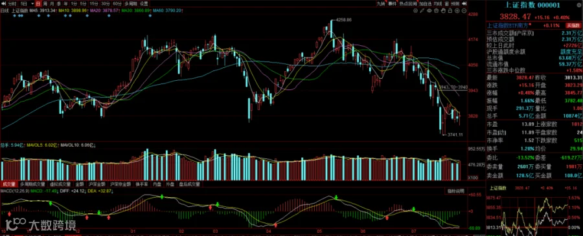Image resolution: width=583 pixels, height=236 pixels.
Task: Collapse left panel with top-left arrow icon
Action: (x=3, y=4)
